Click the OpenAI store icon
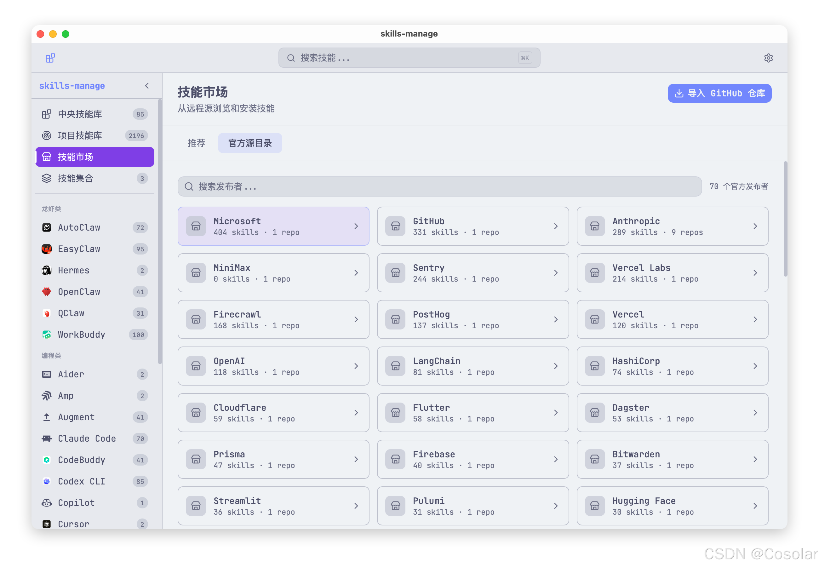Image resolution: width=819 pixels, height=567 pixels. click(x=196, y=366)
